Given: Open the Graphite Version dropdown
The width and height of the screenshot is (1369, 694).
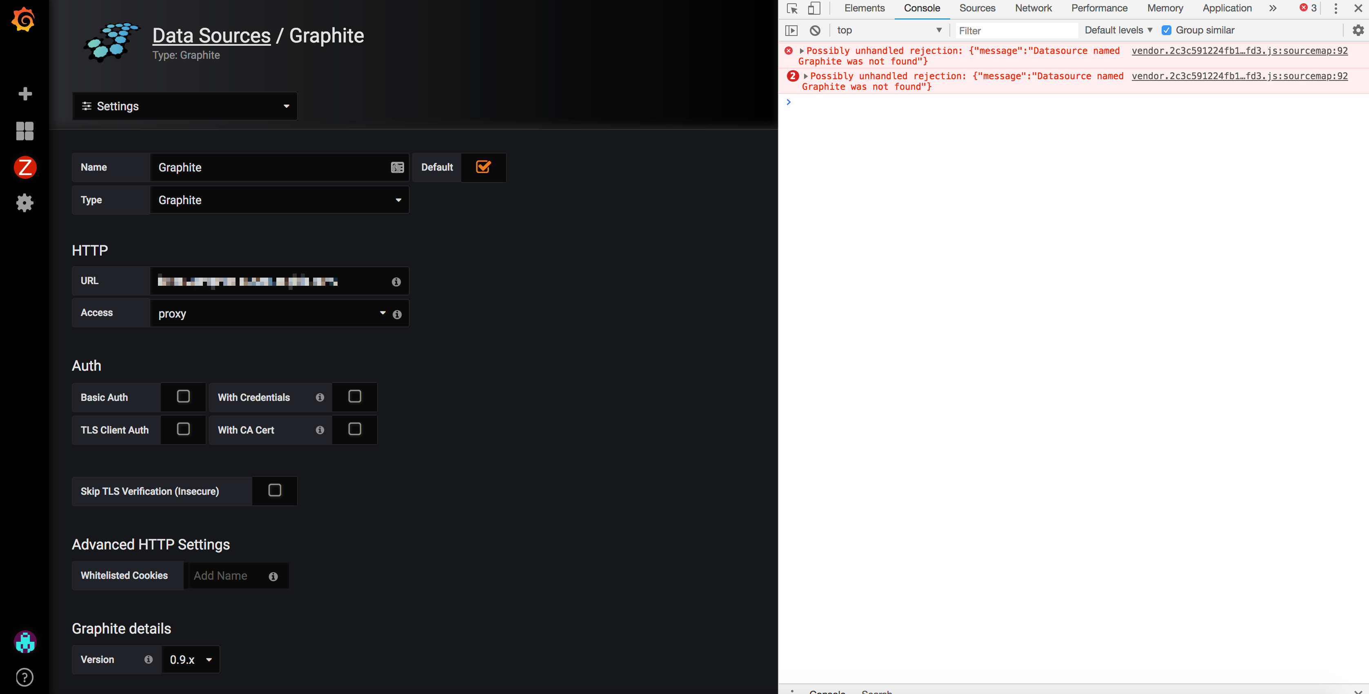Looking at the screenshot, I should click(190, 659).
